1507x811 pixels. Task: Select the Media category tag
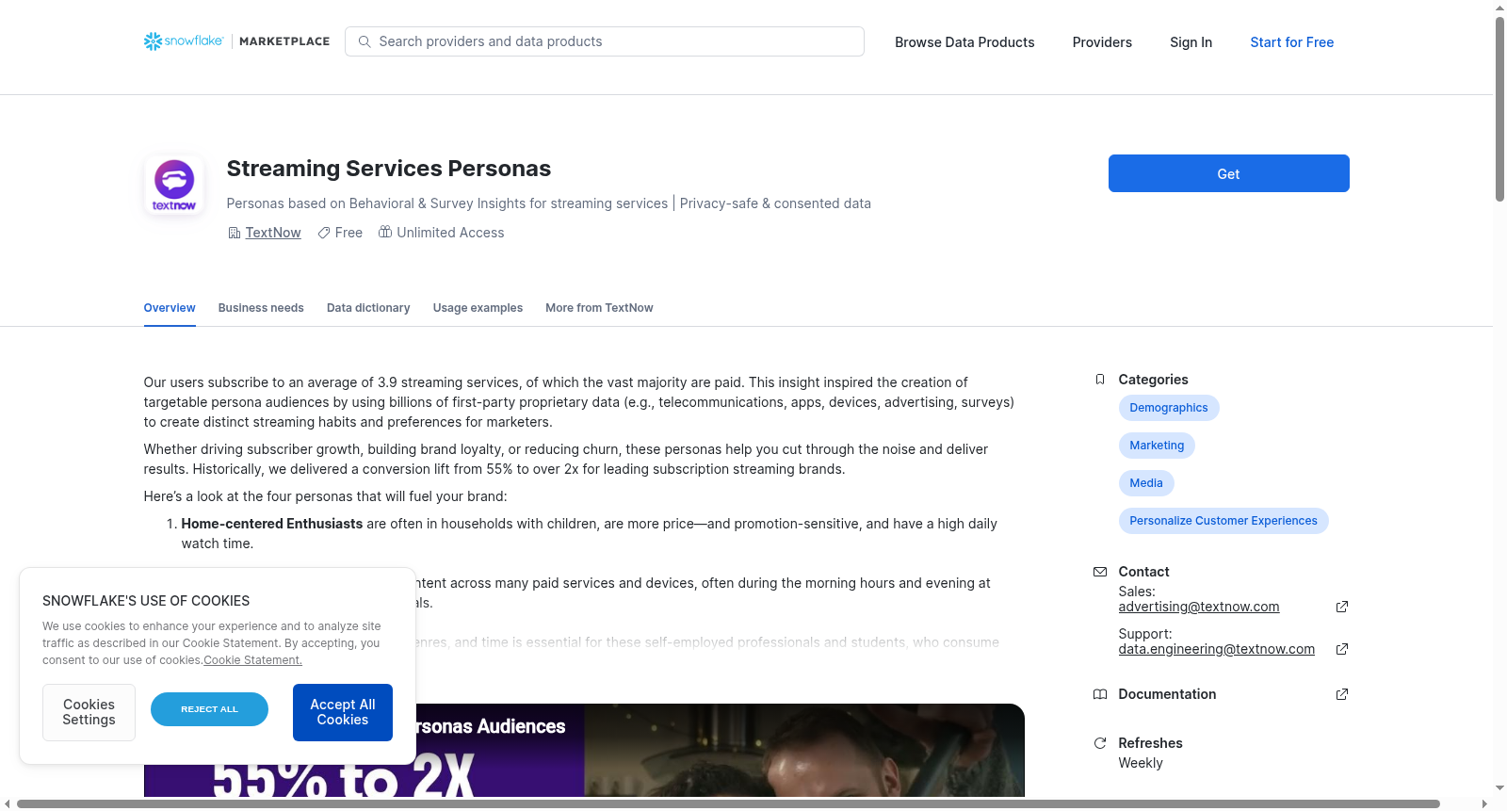pyautogui.click(x=1146, y=483)
